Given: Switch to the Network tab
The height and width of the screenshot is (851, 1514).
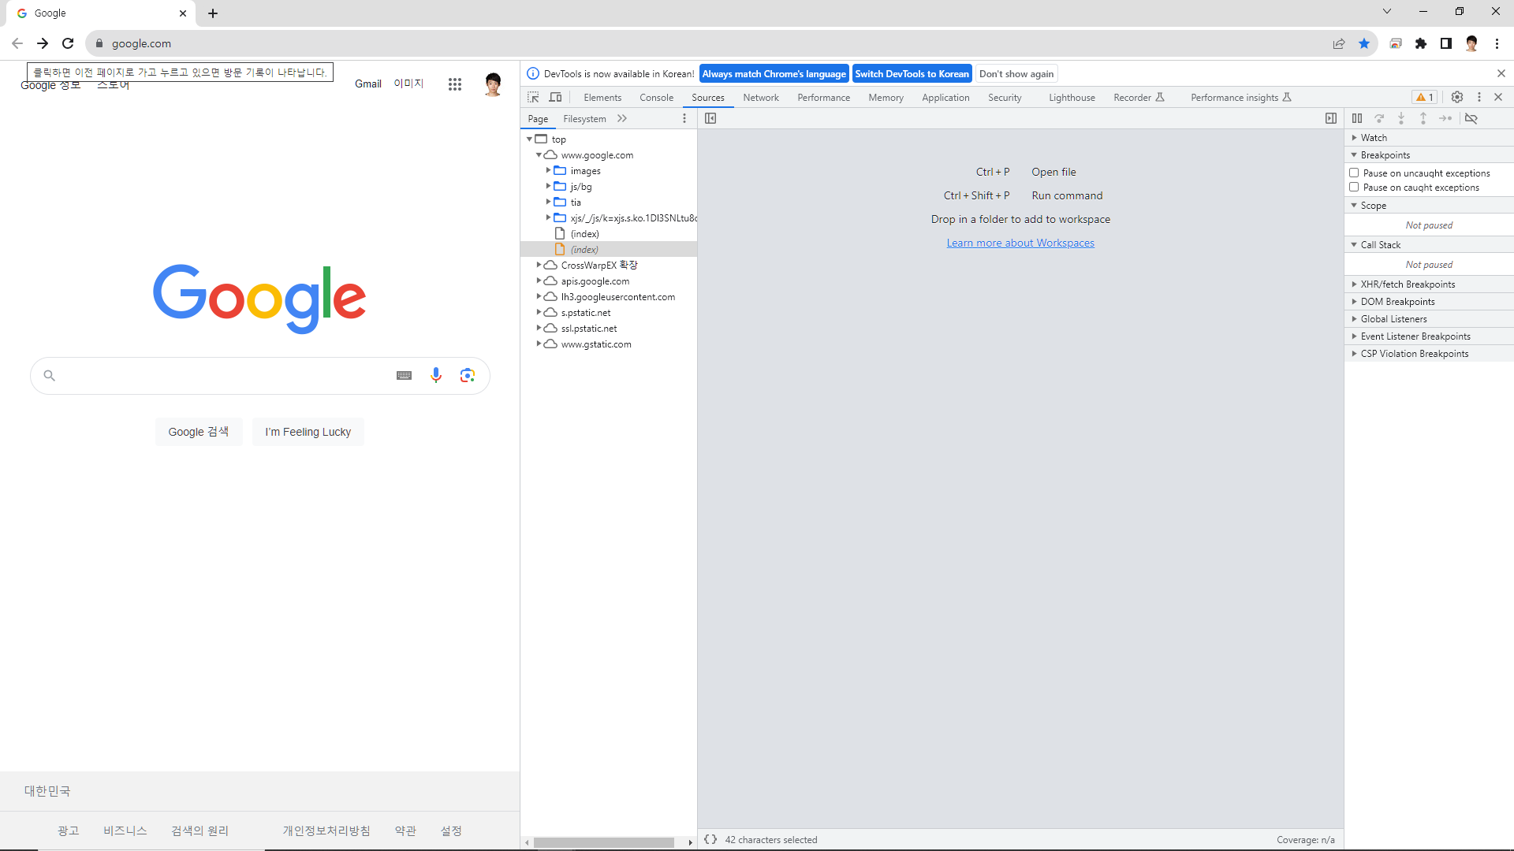Looking at the screenshot, I should click(x=760, y=98).
